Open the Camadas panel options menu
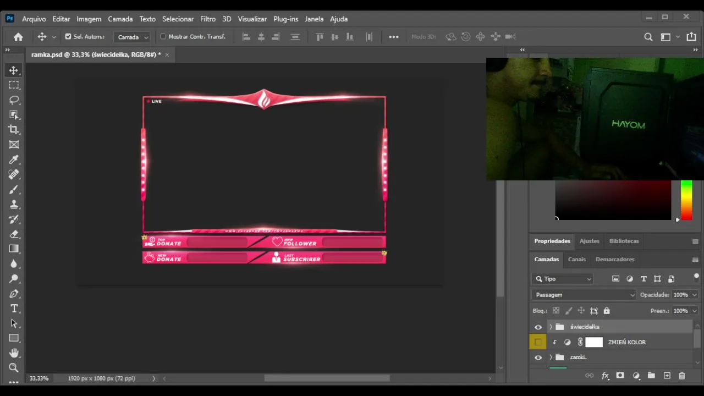This screenshot has height=396, width=704. click(695, 260)
